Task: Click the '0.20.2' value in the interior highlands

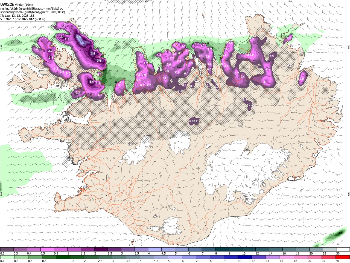Action: point(193,121)
